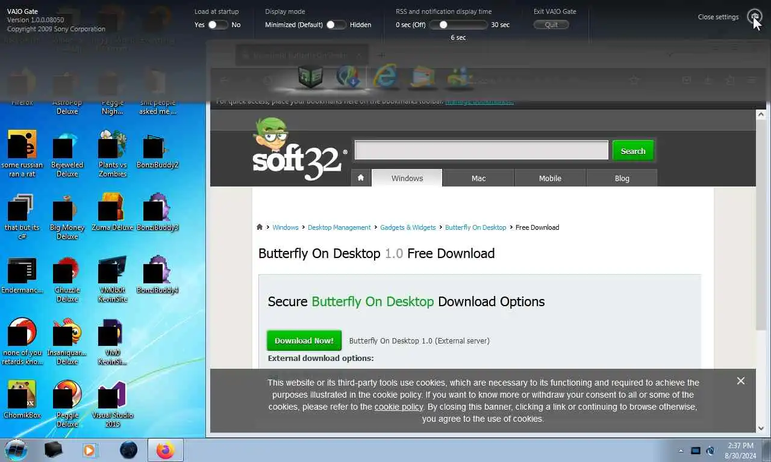Click the 'External download options:' text
The width and height of the screenshot is (771, 462).
pyautogui.click(x=320, y=358)
